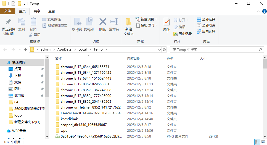This screenshot has height=145, width=267.
Task: Sort by Name column header
Action: click(89, 59)
